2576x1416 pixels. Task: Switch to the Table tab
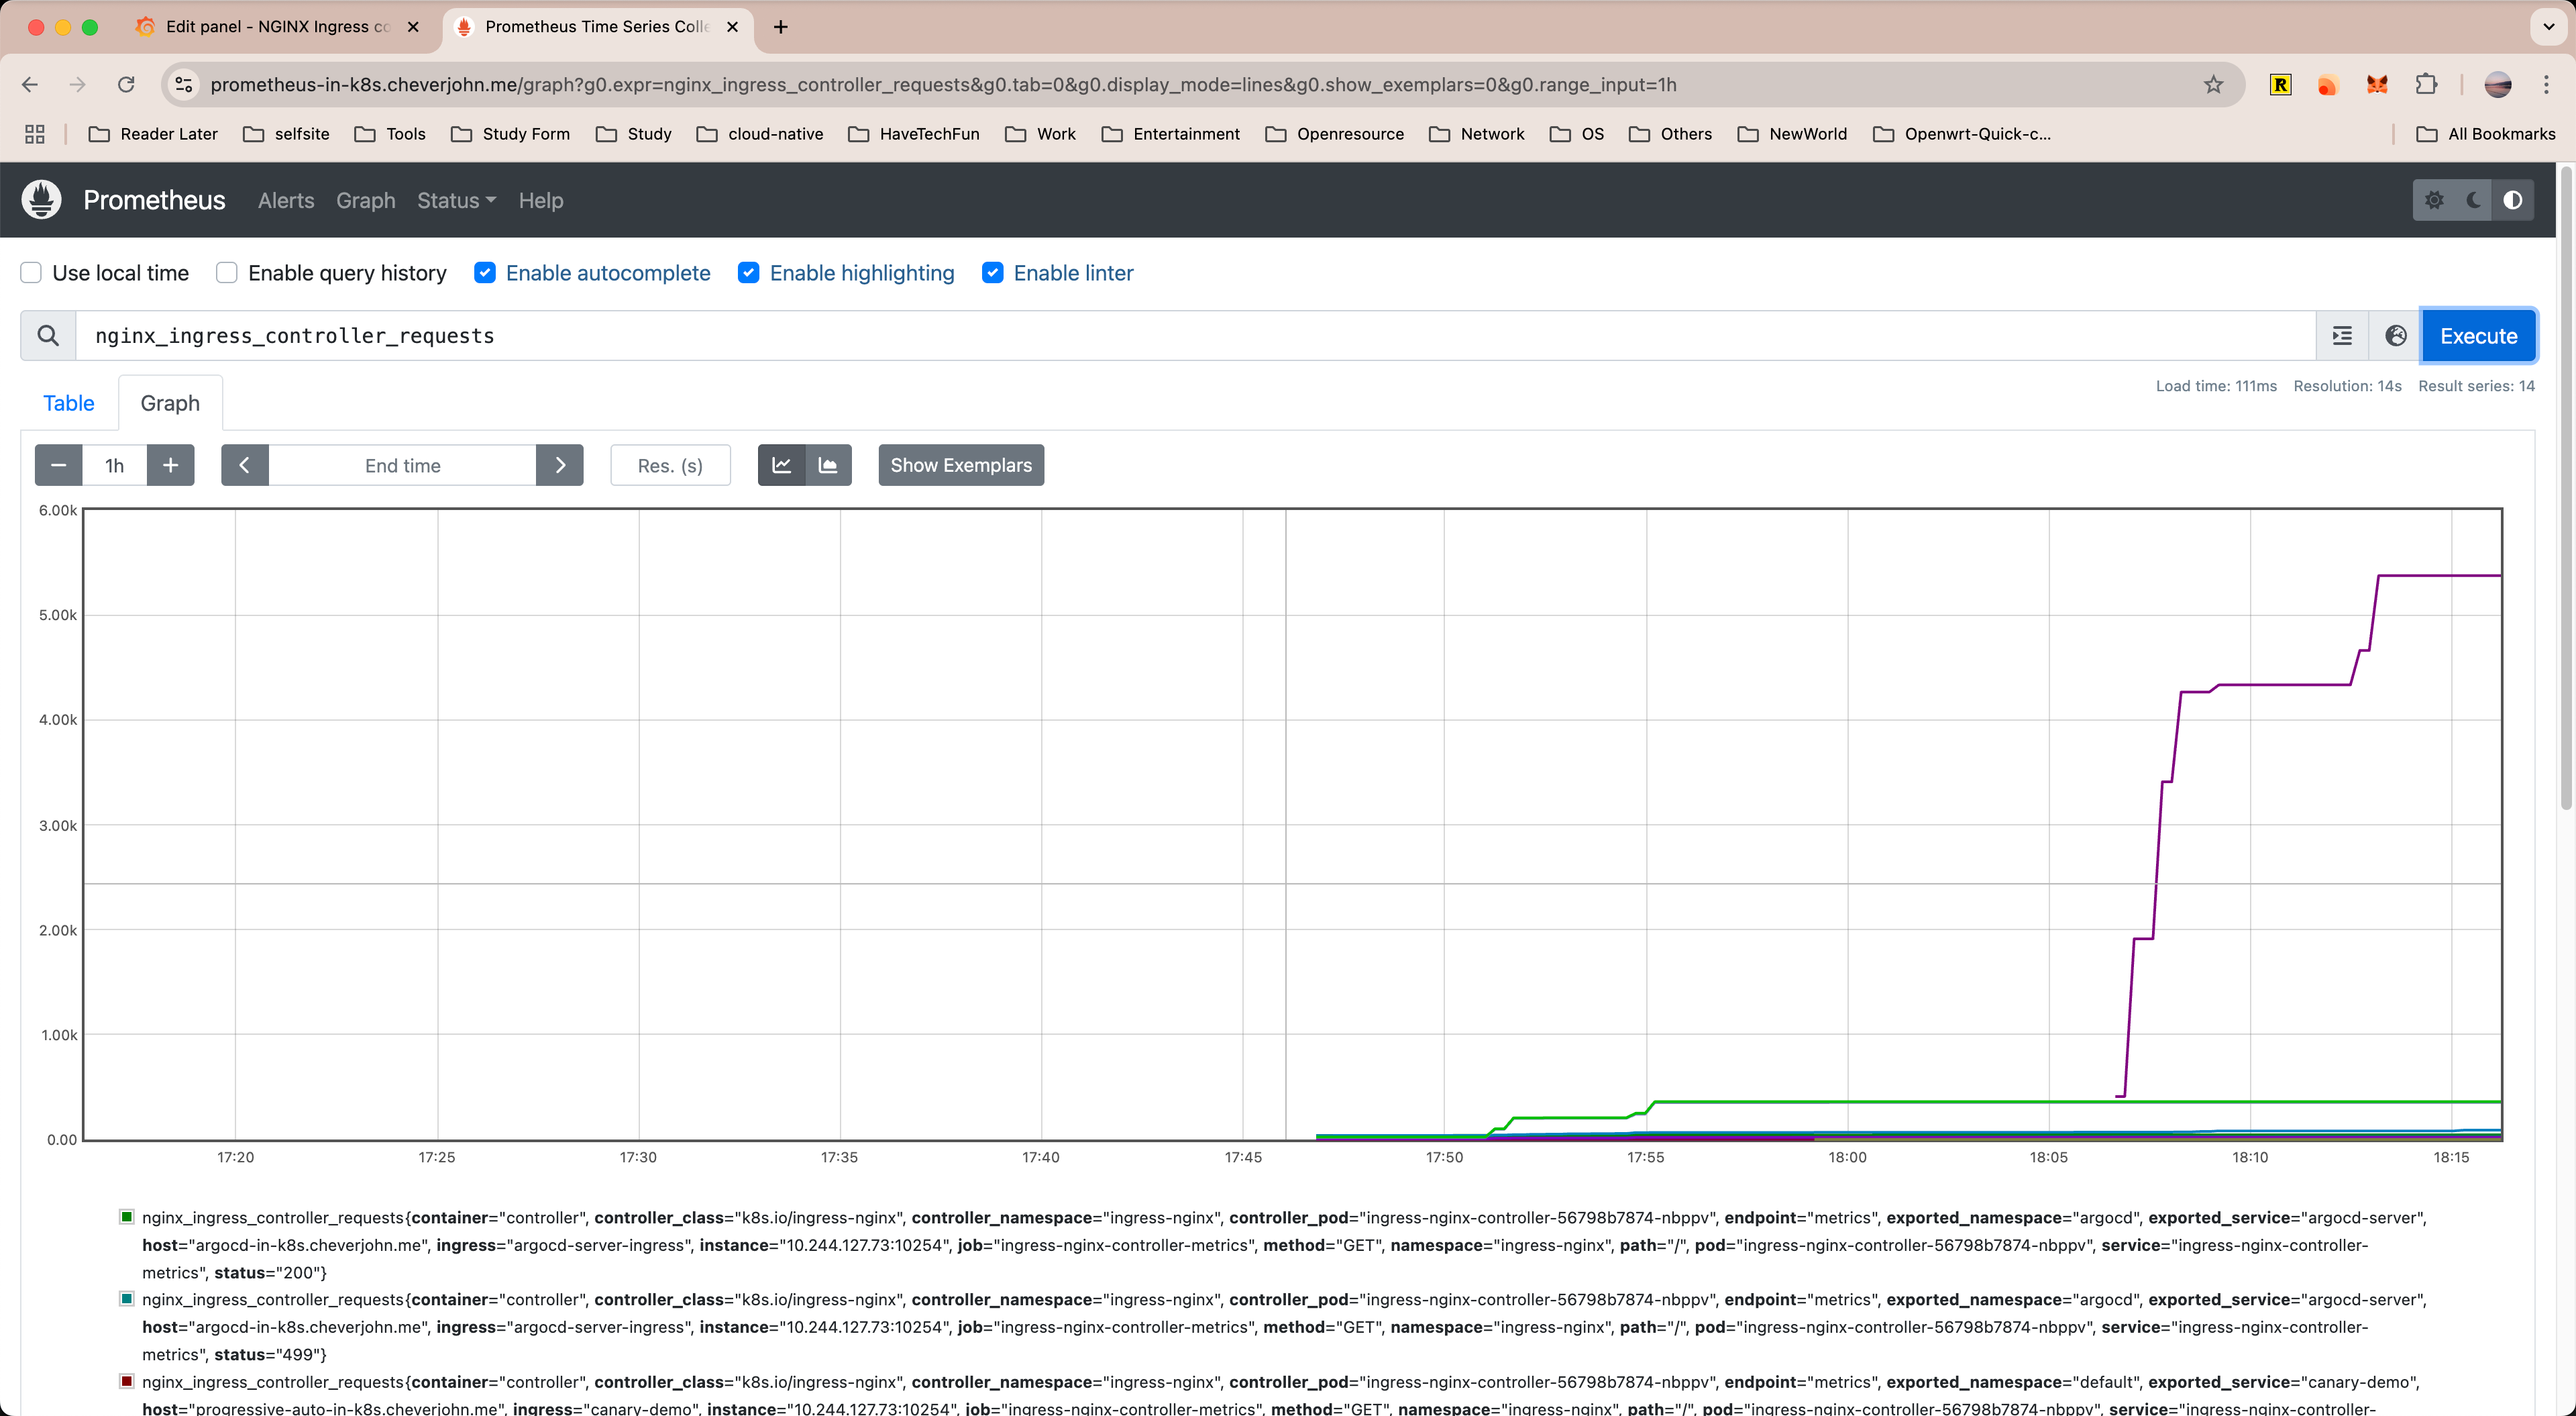click(x=69, y=403)
